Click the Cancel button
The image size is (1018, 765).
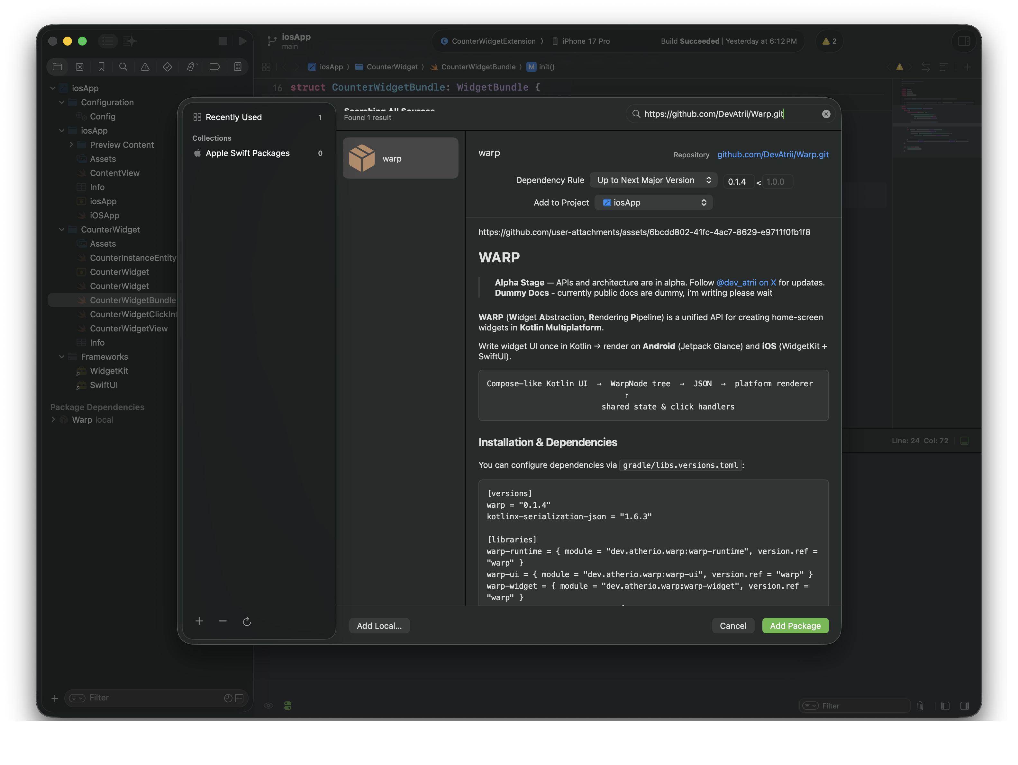(x=733, y=625)
